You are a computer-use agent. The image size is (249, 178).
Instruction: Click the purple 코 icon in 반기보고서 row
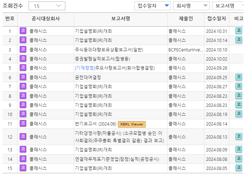click(23, 123)
